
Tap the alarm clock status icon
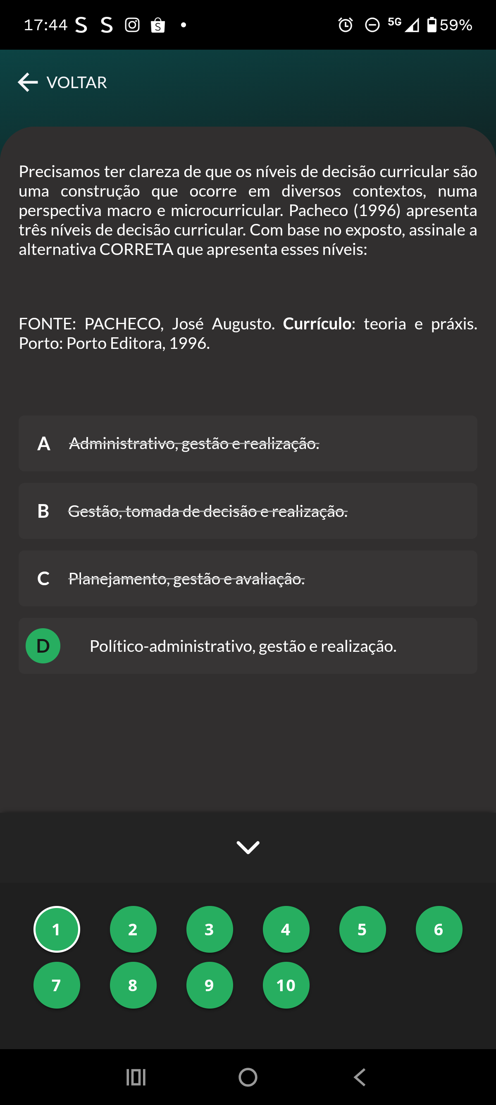click(345, 25)
